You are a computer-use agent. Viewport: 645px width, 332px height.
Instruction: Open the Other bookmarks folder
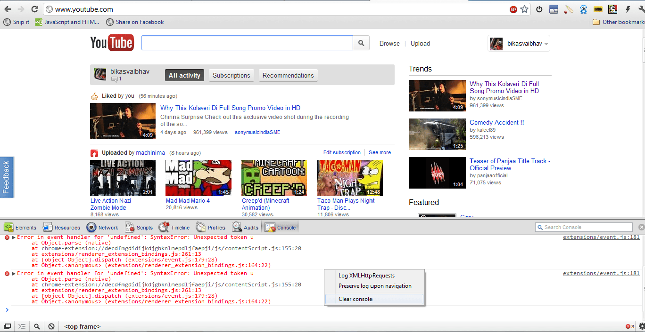(x=618, y=22)
